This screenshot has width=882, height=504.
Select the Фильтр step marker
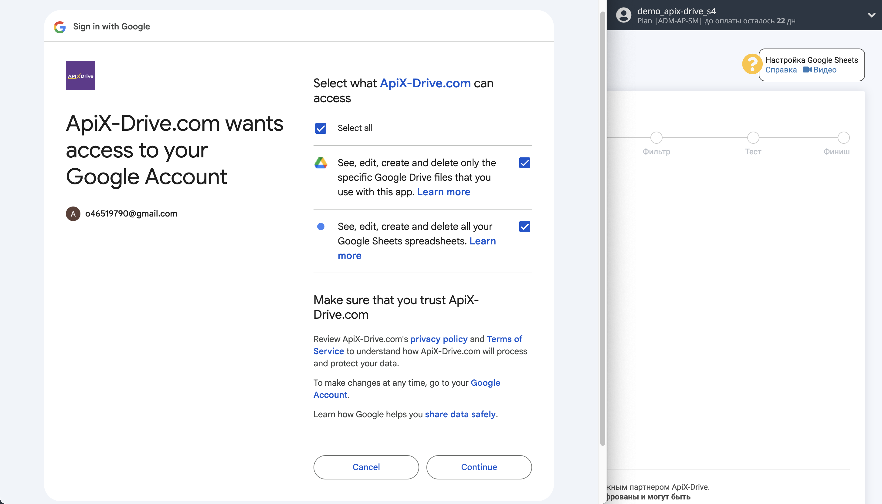click(656, 138)
